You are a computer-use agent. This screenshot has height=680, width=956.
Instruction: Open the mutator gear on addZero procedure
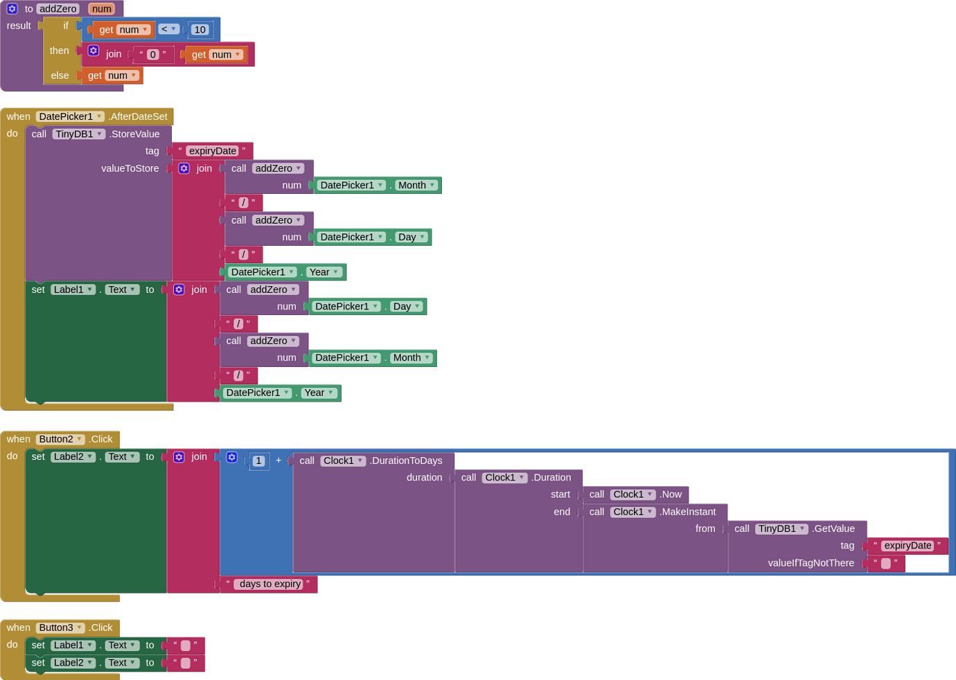(12, 9)
